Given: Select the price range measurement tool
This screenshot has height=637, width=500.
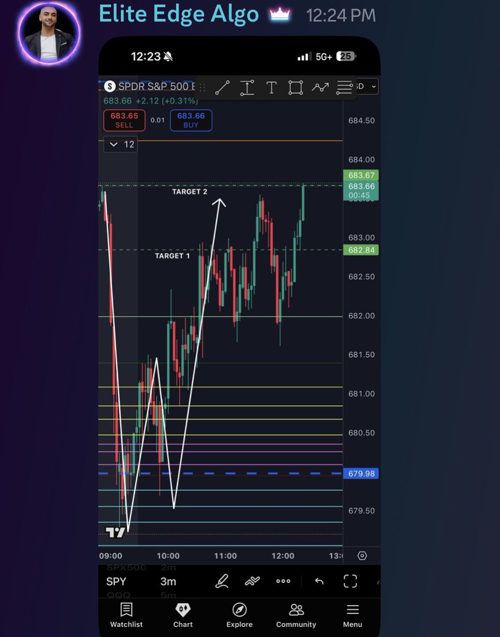Looking at the screenshot, I should click(x=247, y=87).
